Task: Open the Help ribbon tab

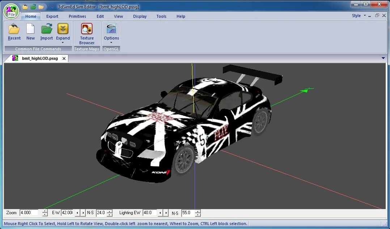Action: coord(181,16)
